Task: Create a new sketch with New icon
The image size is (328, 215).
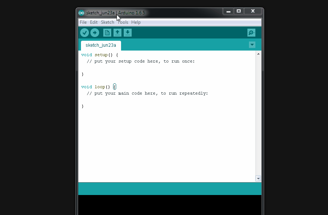Action: [x=107, y=33]
